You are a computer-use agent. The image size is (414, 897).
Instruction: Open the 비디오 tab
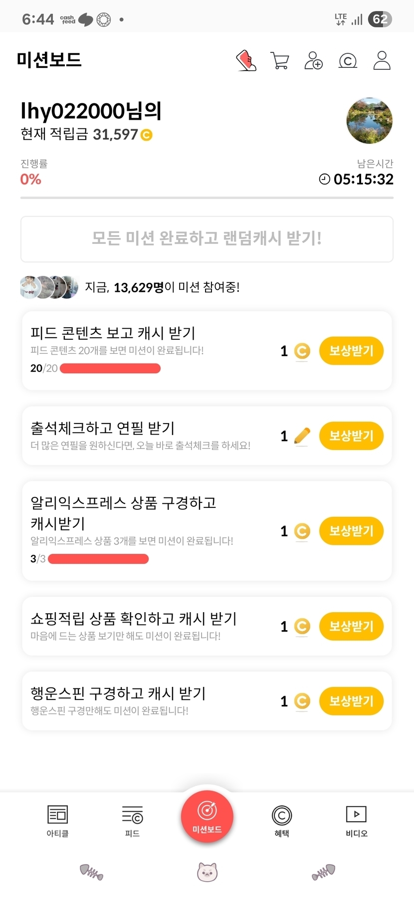point(357,820)
